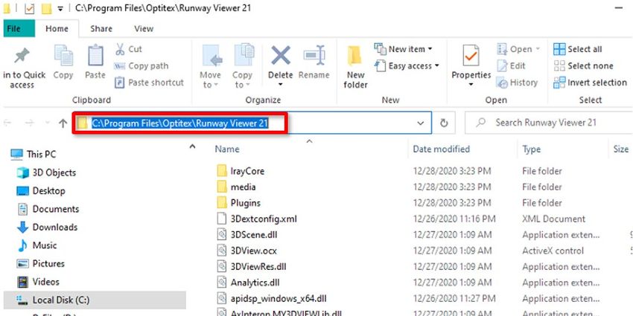The height and width of the screenshot is (316, 633).
Task: Click the Refresh button beside address bar
Action: (x=444, y=123)
